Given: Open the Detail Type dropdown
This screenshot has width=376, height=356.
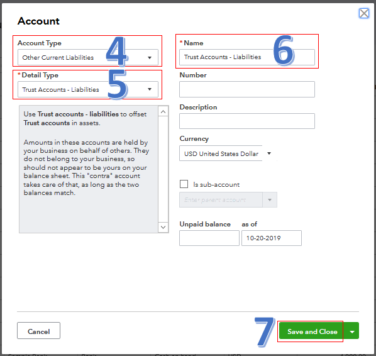Looking at the screenshot, I should coord(88,89).
